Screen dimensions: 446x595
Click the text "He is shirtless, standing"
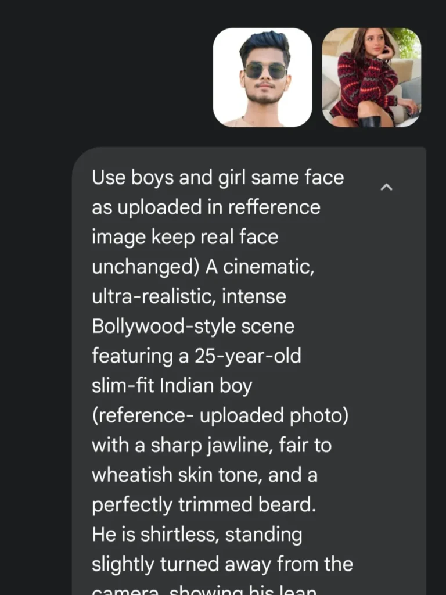(197, 535)
